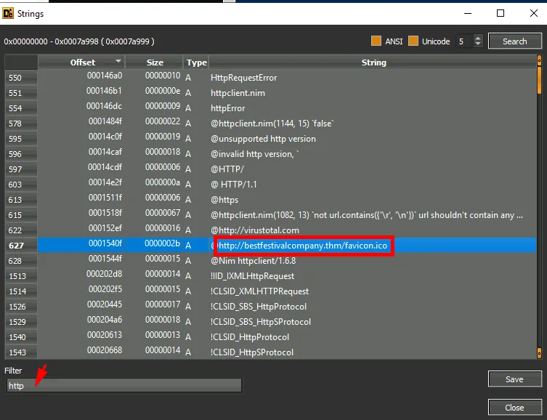Select the @Nim httpclient/1.6.8 string

point(253,261)
